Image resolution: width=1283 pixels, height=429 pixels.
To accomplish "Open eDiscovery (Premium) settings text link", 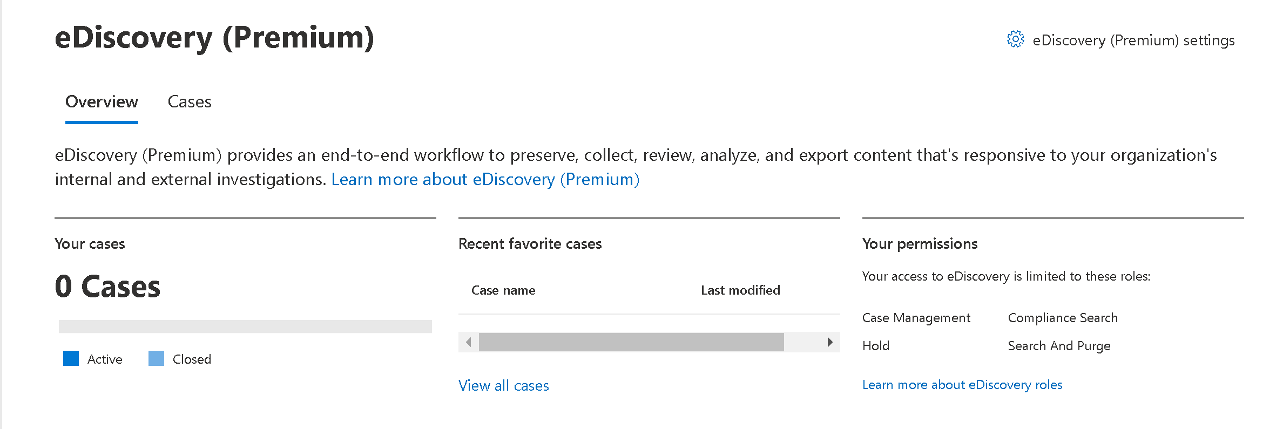I will pos(1133,40).
